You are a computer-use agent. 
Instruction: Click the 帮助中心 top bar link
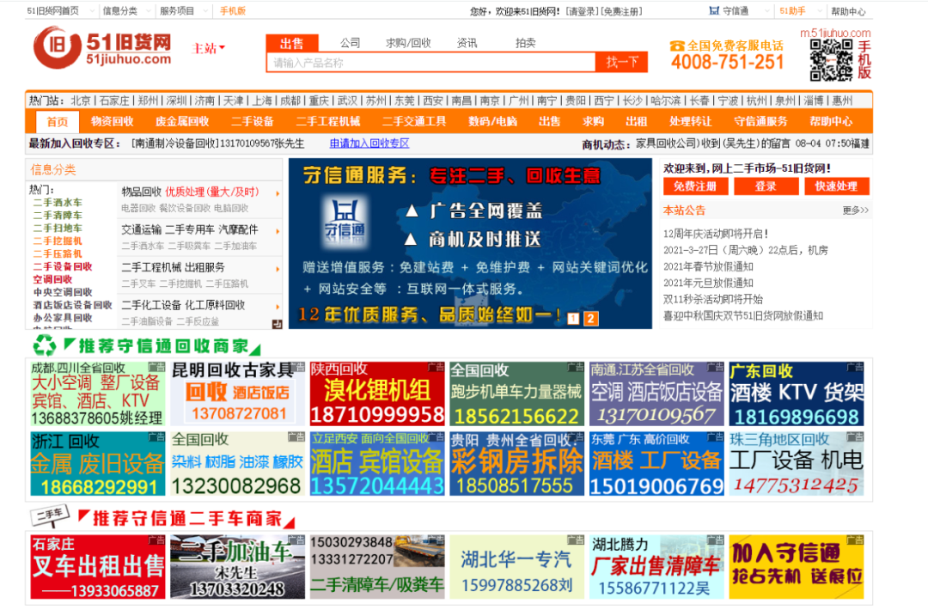(x=847, y=11)
